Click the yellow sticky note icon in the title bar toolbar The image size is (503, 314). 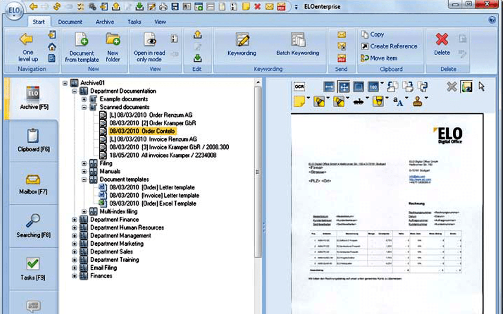246,6
